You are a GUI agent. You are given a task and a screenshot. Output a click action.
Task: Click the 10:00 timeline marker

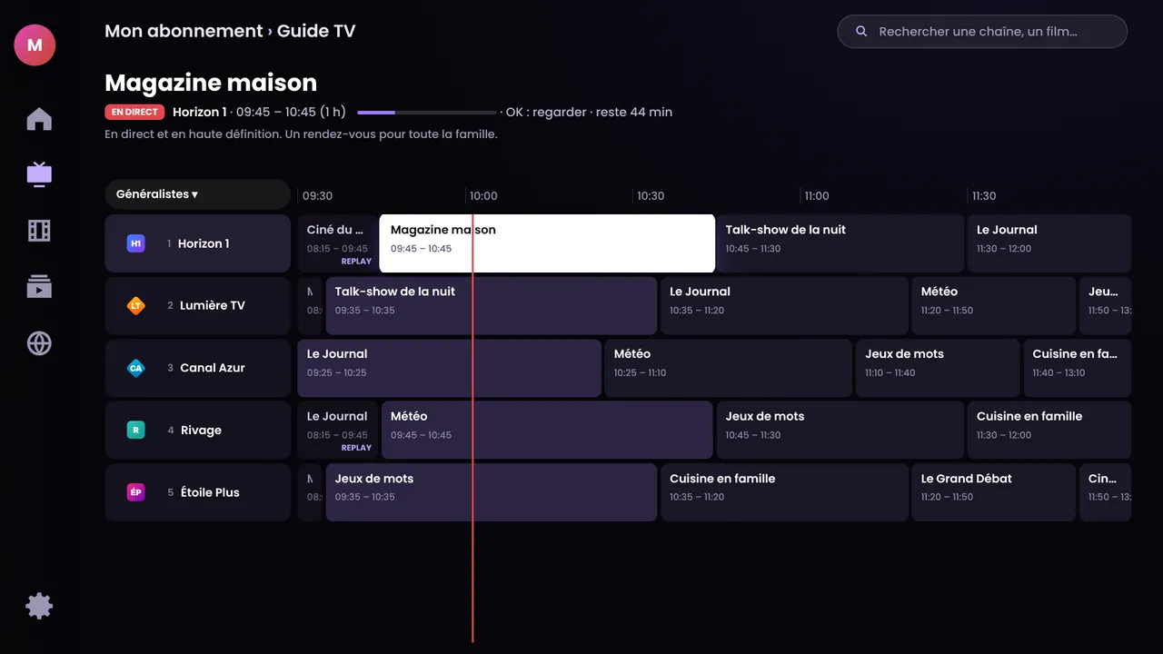click(x=483, y=196)
